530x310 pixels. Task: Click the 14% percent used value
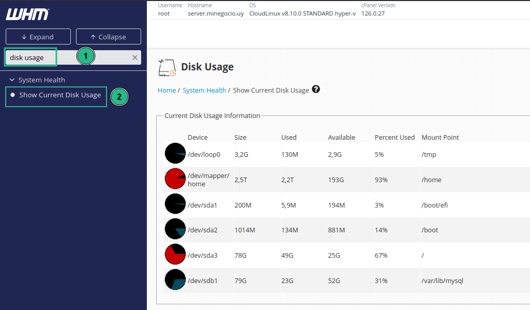[x=381, y=230]
